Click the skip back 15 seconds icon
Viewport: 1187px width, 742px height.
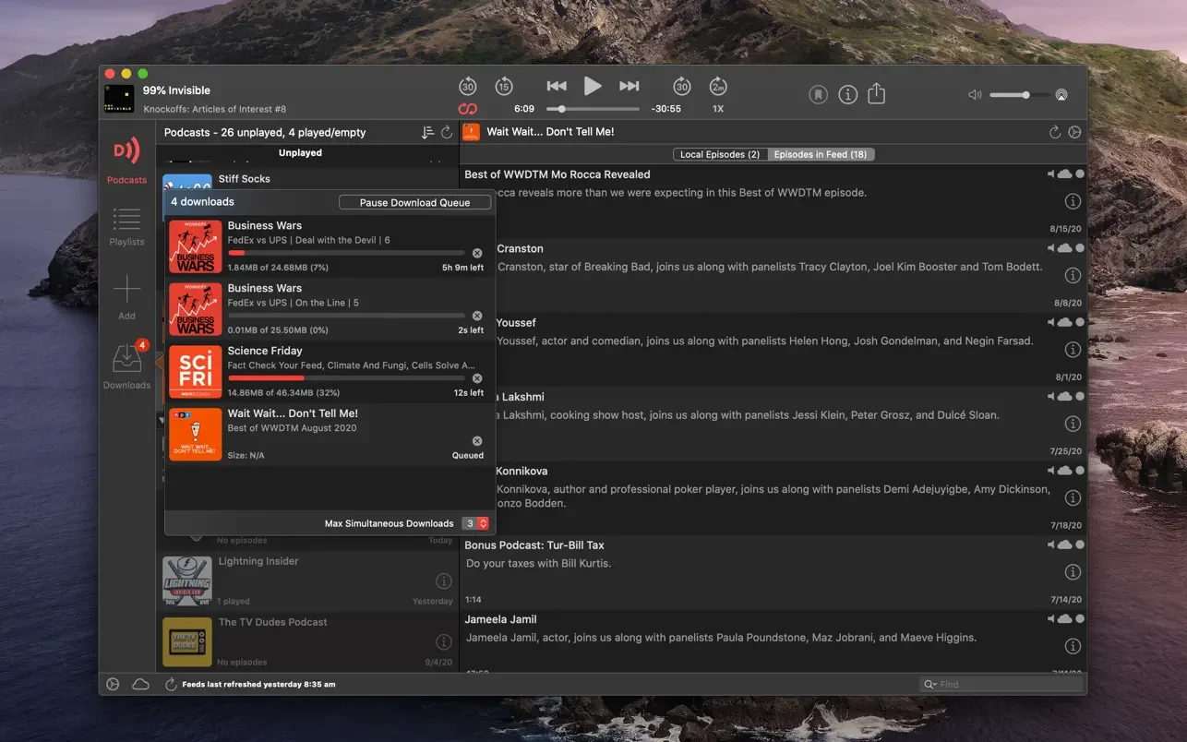point(503,87)
